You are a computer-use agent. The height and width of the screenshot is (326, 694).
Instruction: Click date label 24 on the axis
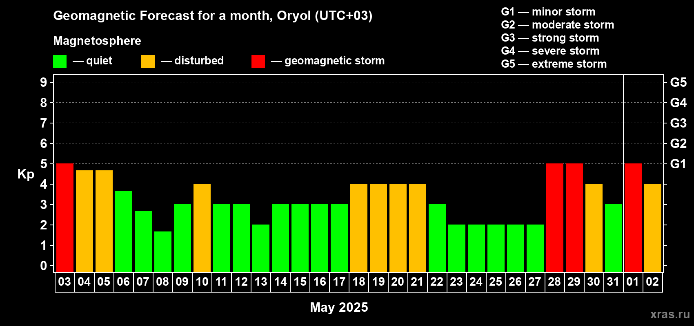476,282
